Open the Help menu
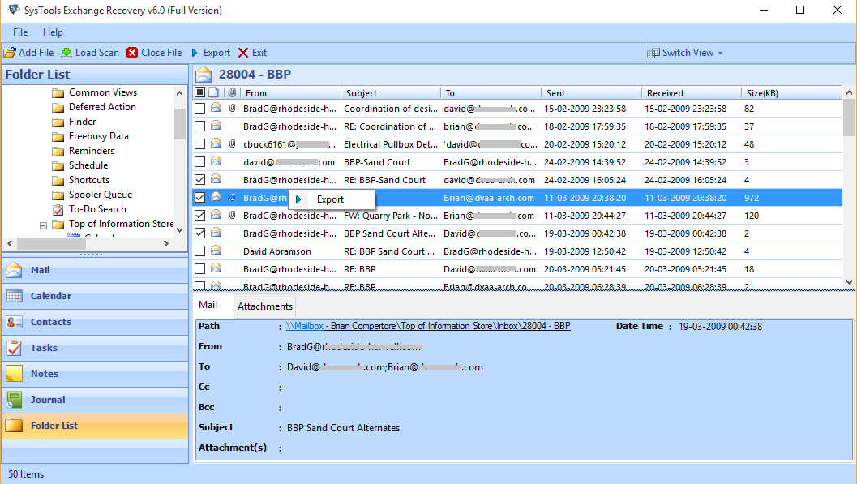 tap(53, 32)
